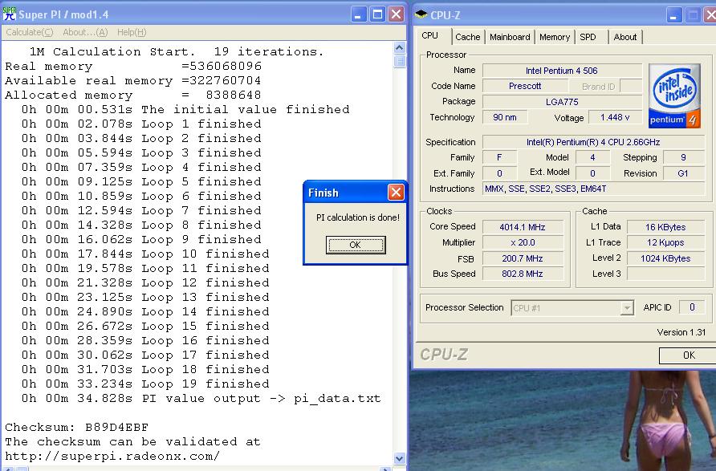Click the Loop 10 finished line
This screenshot has width=716, height=471.
tap(145, 254)
